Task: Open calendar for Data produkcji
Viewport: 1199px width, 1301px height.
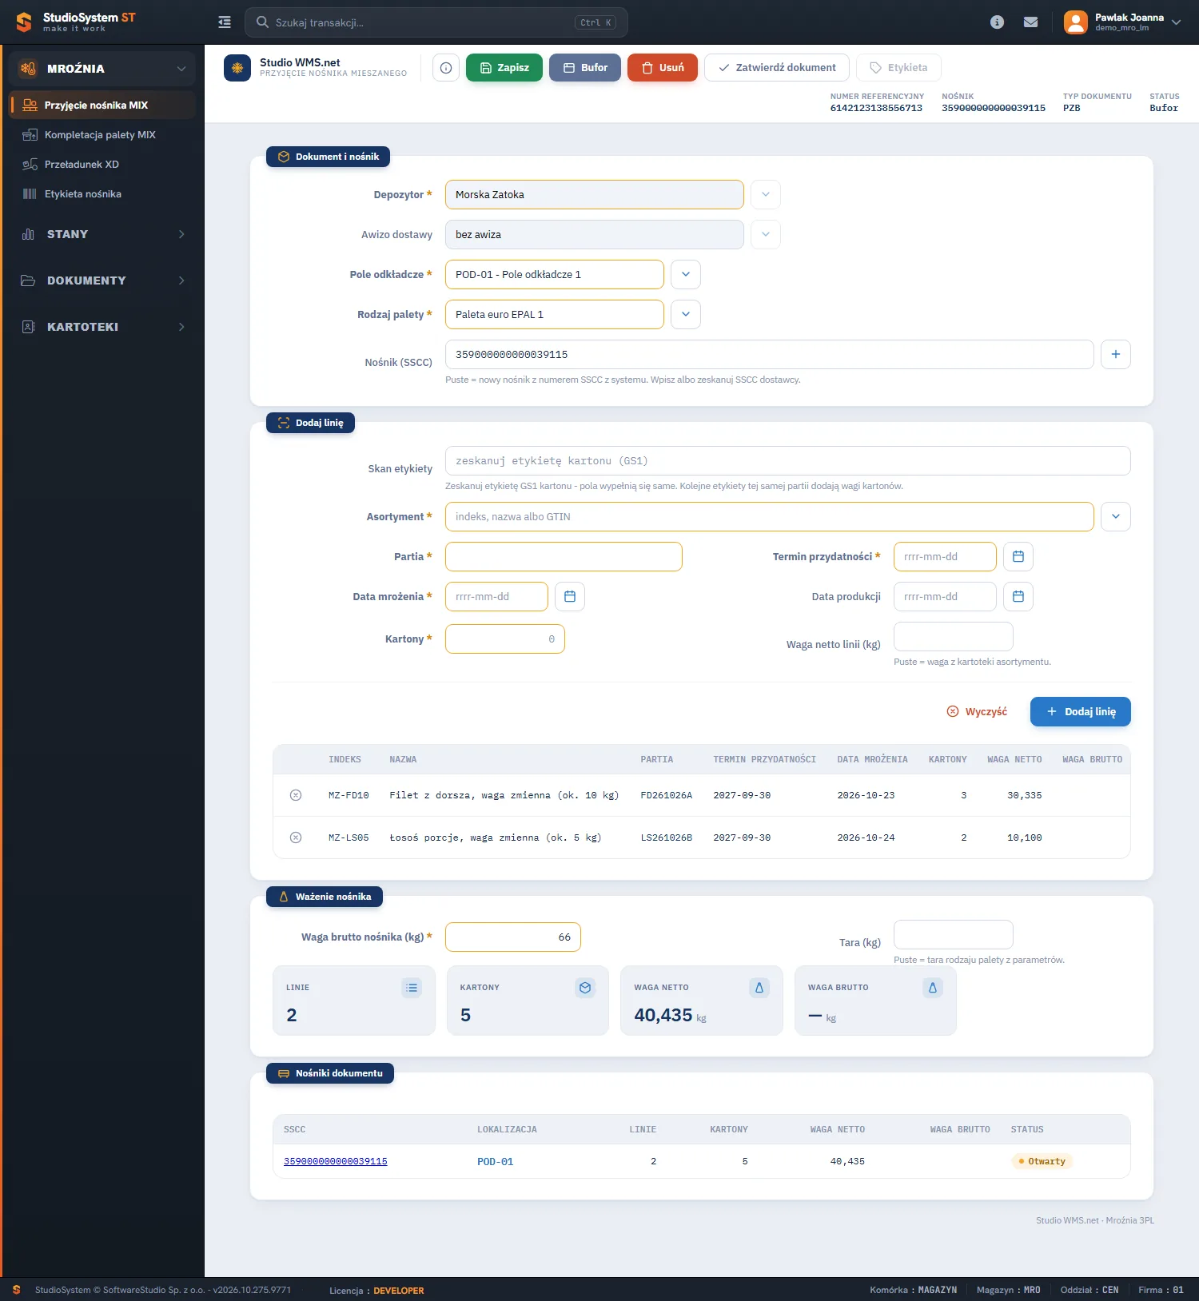Action: 1018,596
